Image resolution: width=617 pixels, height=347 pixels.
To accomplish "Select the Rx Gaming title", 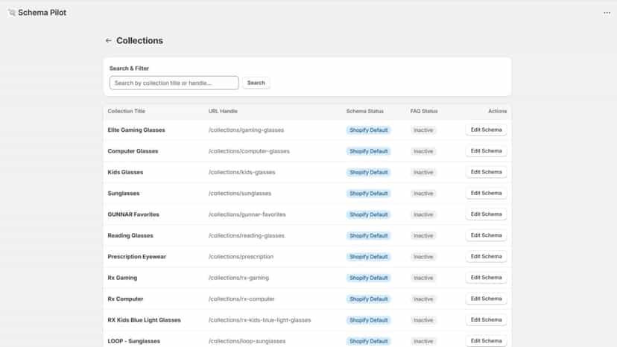I will click(x=122, y=278).
